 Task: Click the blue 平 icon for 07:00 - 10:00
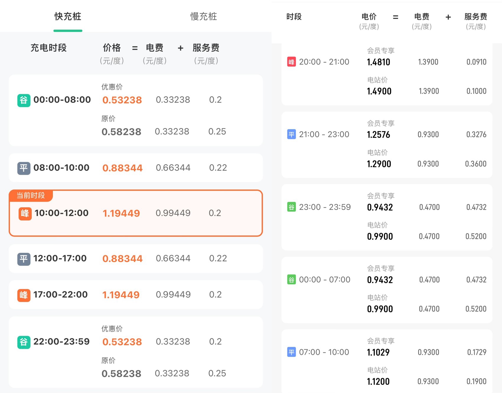point(291,352)
